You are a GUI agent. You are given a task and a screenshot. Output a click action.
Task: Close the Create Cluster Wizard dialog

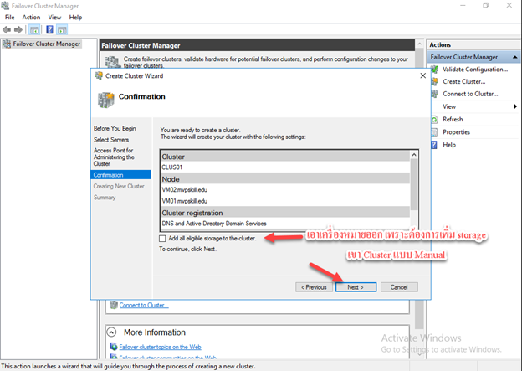(x=422, y=75)
